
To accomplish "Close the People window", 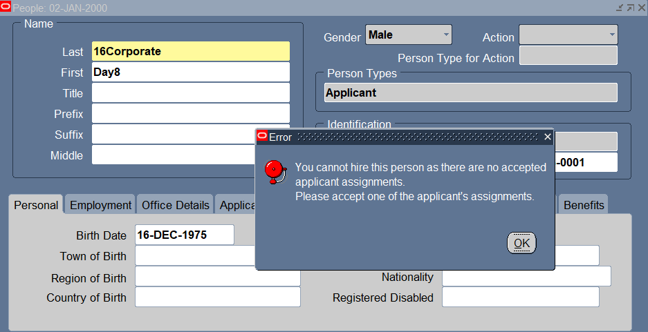I will [640, 8].
